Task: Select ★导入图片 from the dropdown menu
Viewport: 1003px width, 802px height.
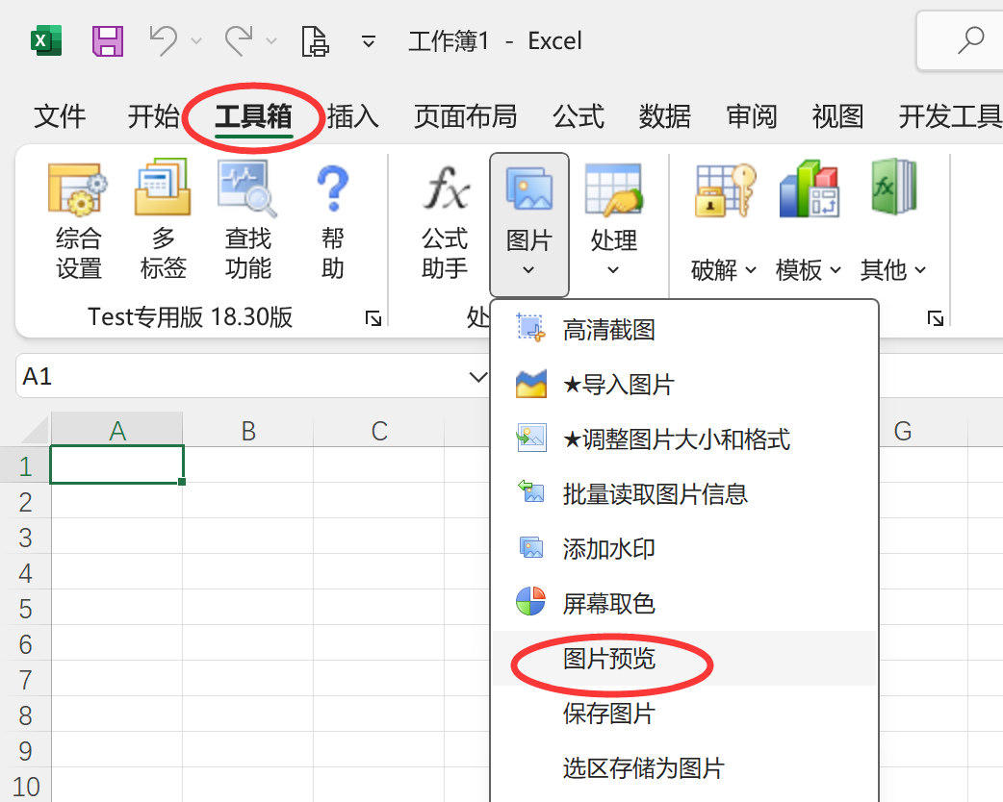Action: click(618, 386)
